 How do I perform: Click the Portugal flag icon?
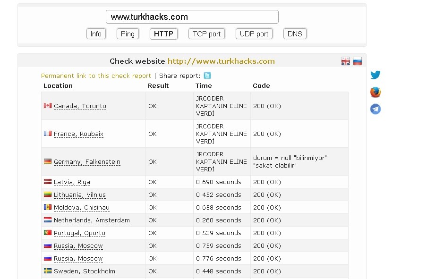tap(48, 233)
